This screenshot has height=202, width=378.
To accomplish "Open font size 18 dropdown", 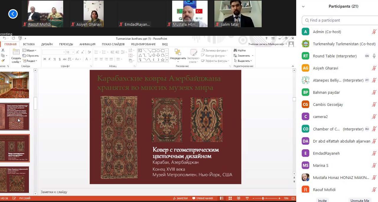I will click(70, 52).
